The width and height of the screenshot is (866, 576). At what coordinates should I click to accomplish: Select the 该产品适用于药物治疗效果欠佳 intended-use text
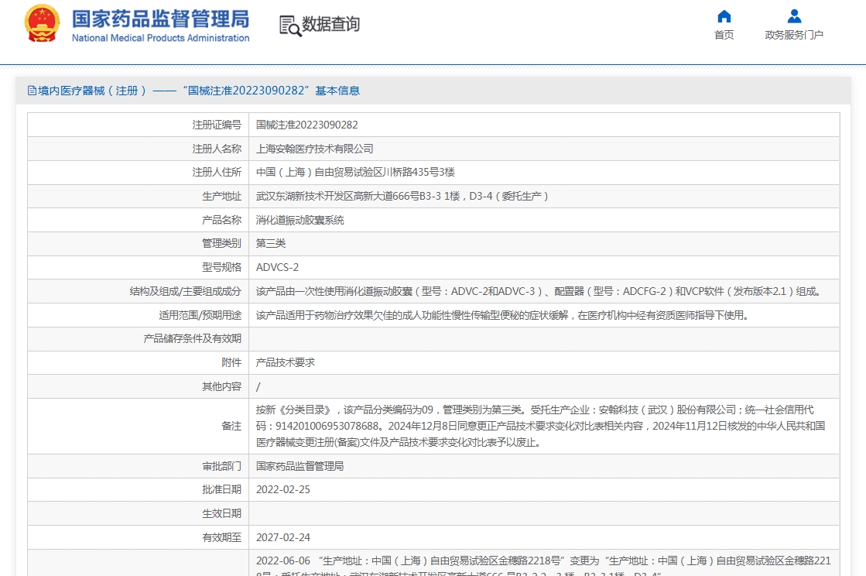click(502, 315)
